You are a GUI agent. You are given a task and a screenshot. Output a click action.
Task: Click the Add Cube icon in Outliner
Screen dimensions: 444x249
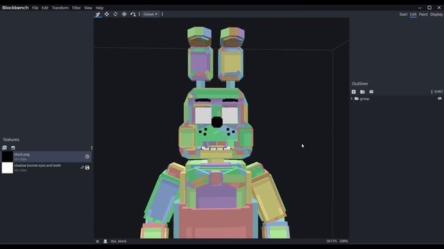point(354,92)
